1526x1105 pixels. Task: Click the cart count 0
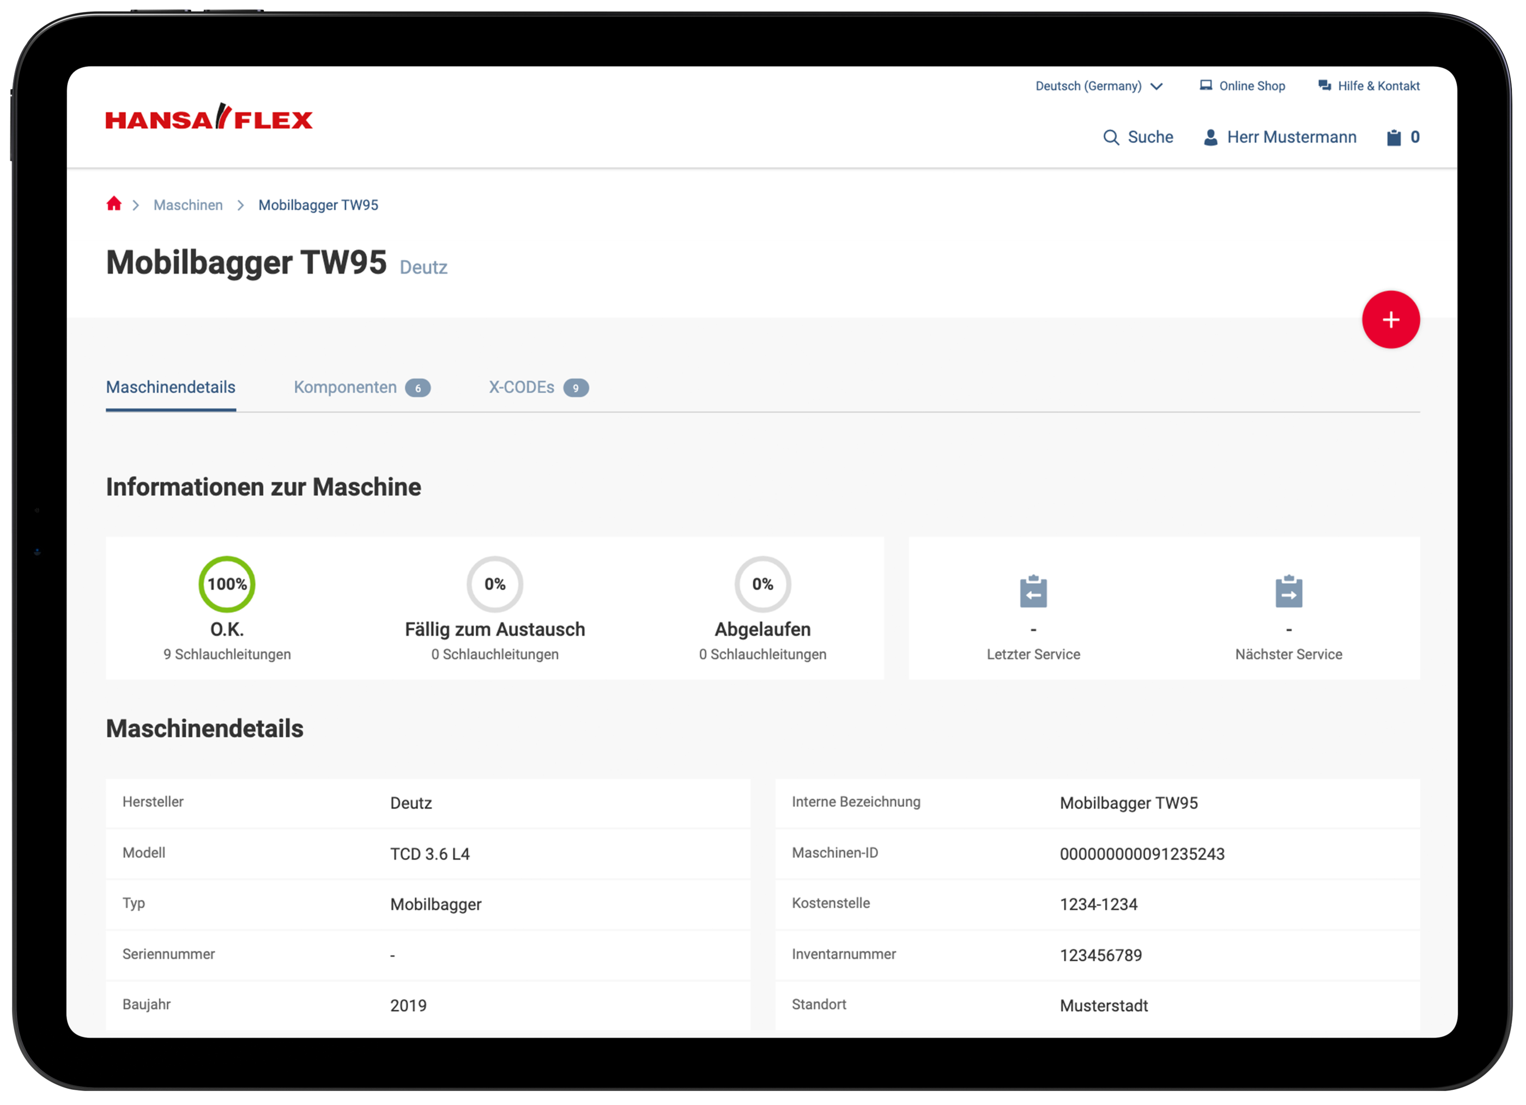[1414, 137]
